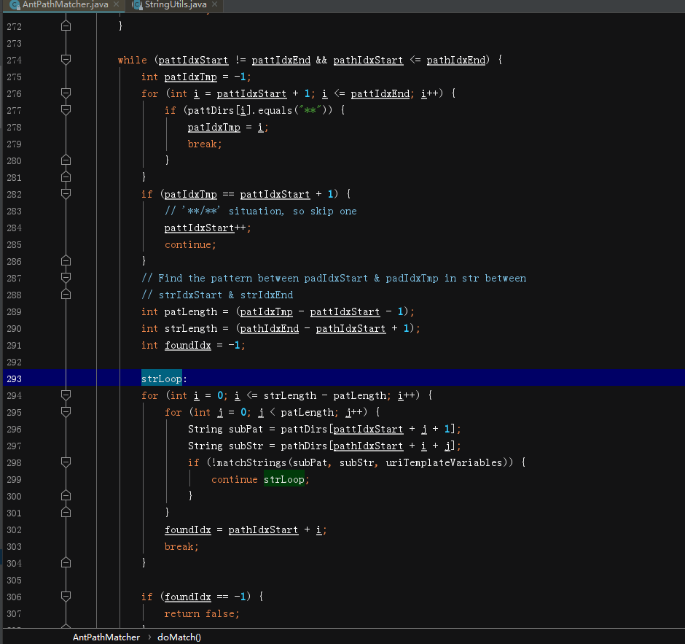This screenshot has height=644, width=685.
Task: Click fold end marker at line 301
Action: click(66, 513)
